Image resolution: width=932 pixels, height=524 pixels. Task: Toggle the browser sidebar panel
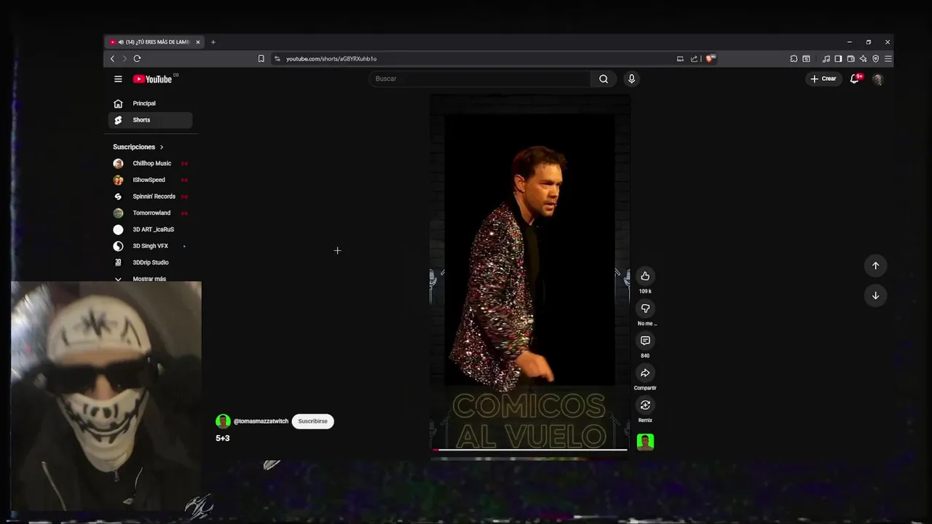point(838,58)
